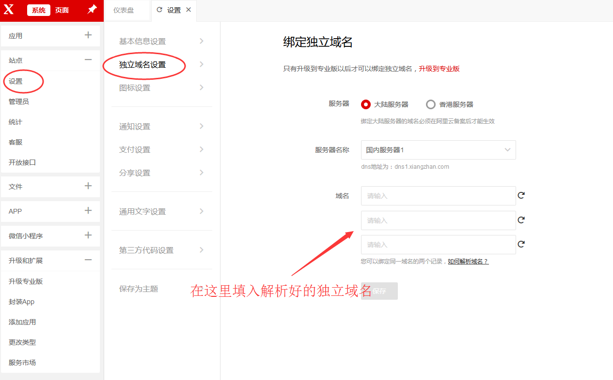Screen dimensions: 613x380
Task: Click the pin icon in header
Action: (92, 10)
